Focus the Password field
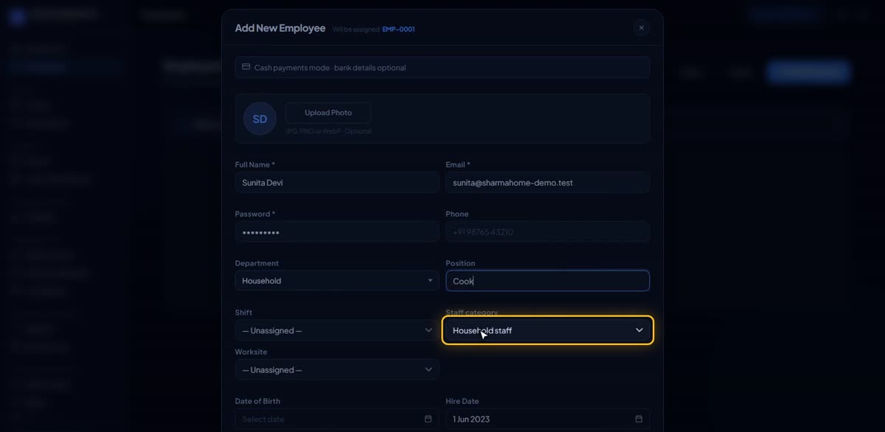The height and width of the screenshot is (432, 885). [x=337, y=231]
